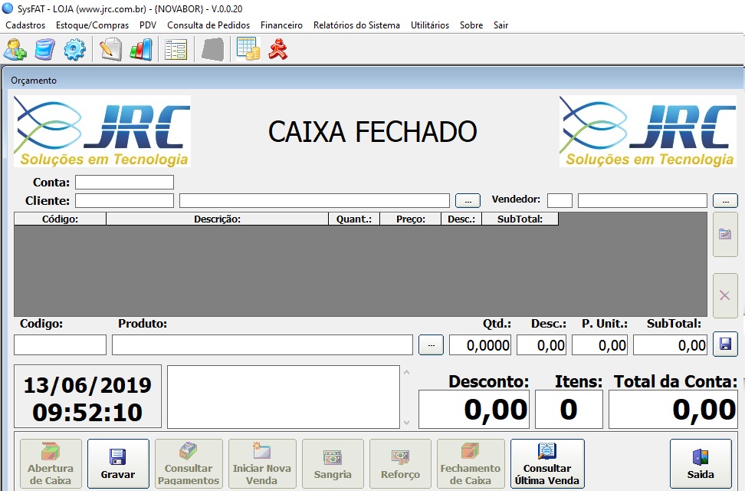Click Iniciar Nova Venda button

[262, 463]
